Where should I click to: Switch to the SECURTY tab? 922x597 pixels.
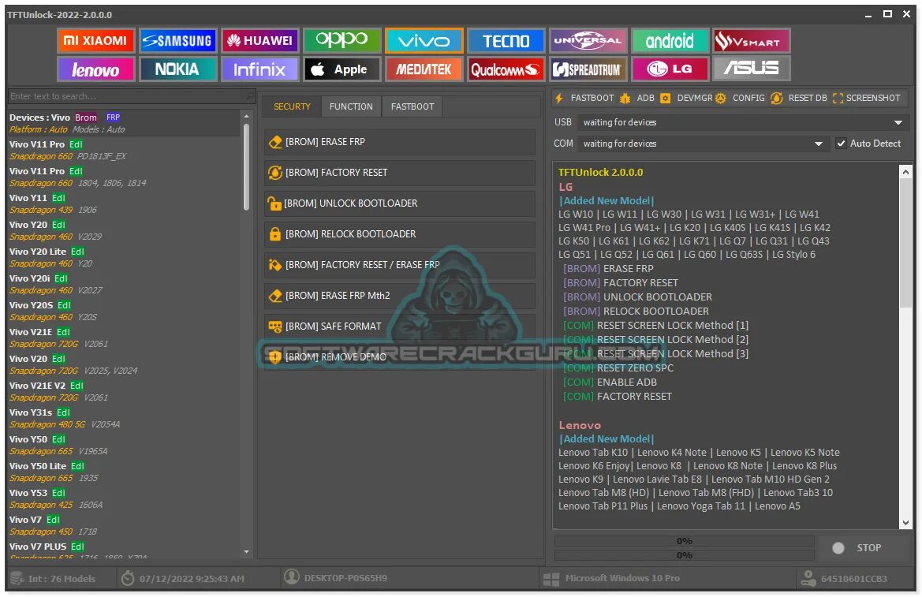(292, 106)
